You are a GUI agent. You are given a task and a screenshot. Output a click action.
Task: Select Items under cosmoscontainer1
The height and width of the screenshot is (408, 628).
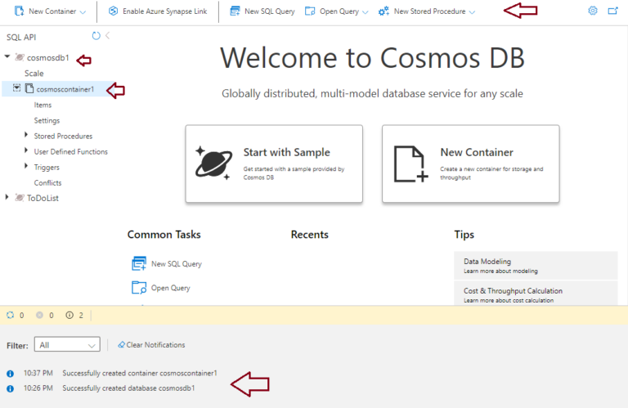coord(43,105)
